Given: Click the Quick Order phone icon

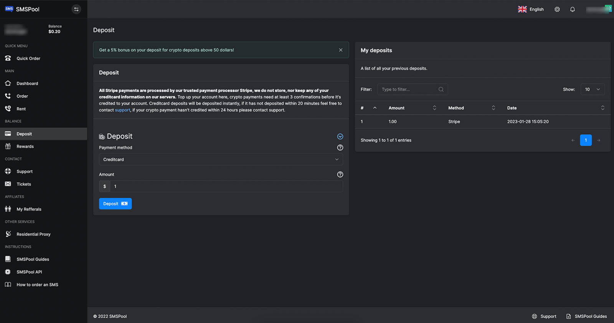Looking at the screenshot, I should coord(8,58).
